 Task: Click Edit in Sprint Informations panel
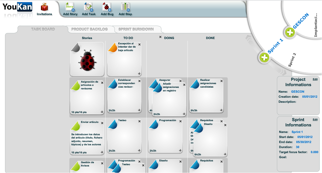[x=315, y=119]
